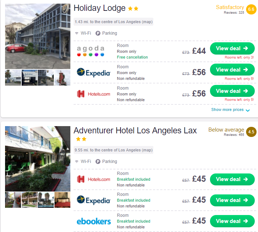The width and height of the screenshot is (258, 232).
Task: Click the Parking icon for Holiday Lodge
Action: click(98, 33)
